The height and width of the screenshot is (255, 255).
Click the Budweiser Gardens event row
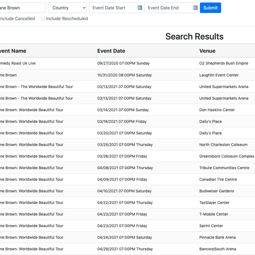tap(216, 191)
